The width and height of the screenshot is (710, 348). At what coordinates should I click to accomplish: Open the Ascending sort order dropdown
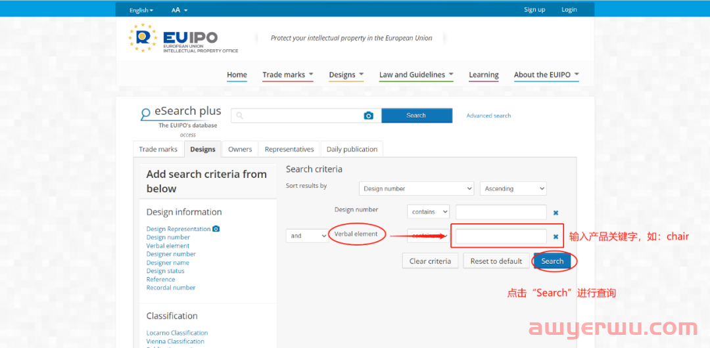click(513, 188)
